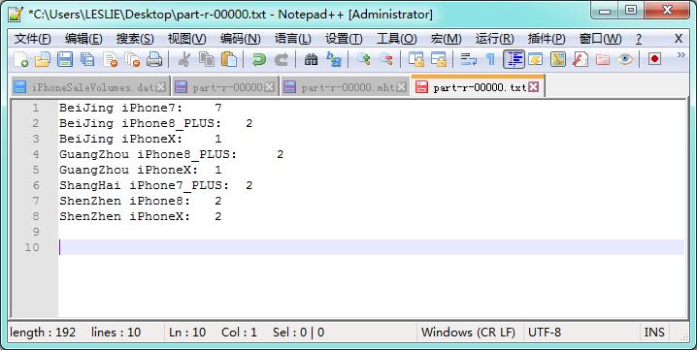Click the 'Windows (CR LF)' status field

pyautogui.click(x=468, y=333)
